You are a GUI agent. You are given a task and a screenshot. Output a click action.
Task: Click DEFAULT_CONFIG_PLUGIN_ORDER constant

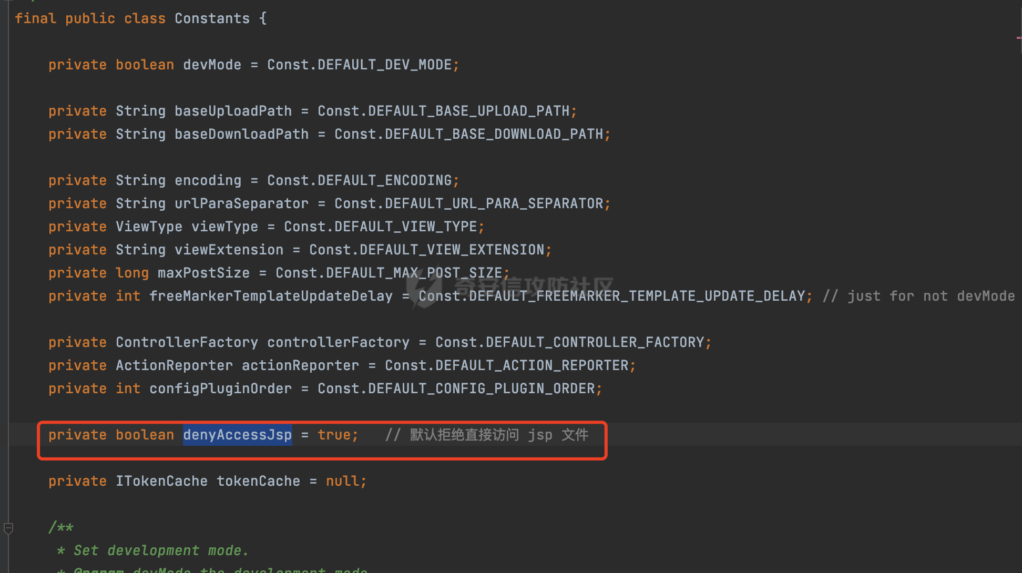(x=482, y=388)
